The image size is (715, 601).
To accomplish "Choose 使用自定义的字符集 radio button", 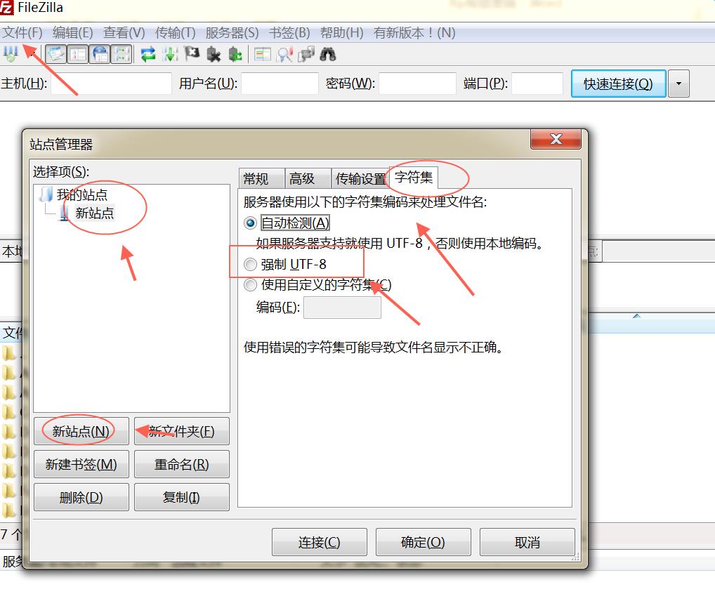I will (x=250, y=285).
